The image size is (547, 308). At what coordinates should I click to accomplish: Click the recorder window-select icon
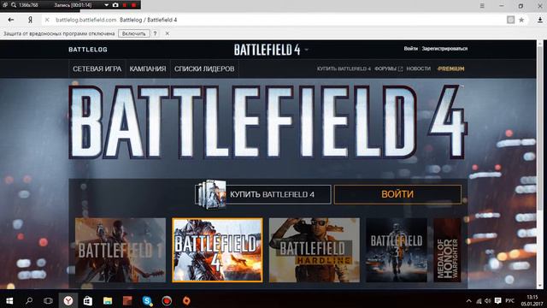[x=5, y=5]
